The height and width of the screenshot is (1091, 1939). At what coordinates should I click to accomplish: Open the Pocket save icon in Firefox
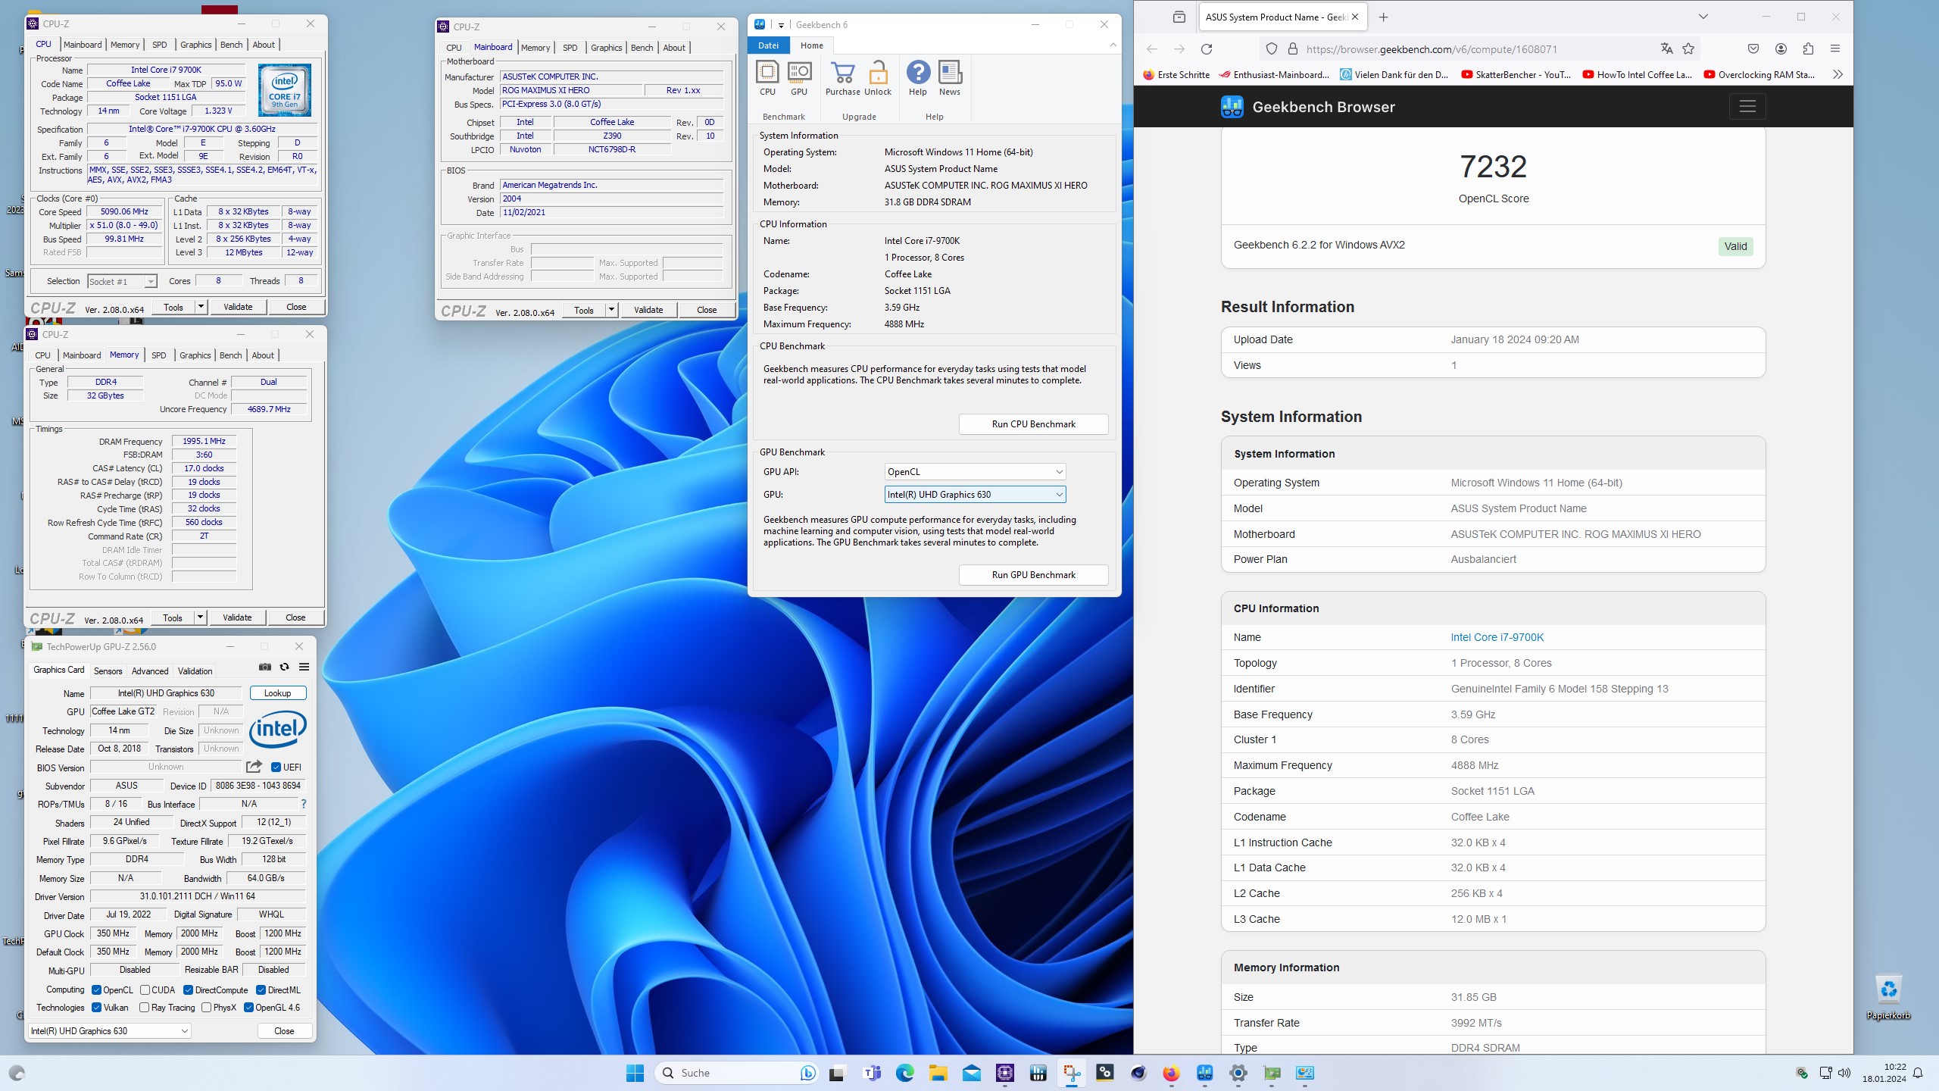point(1753,49)
